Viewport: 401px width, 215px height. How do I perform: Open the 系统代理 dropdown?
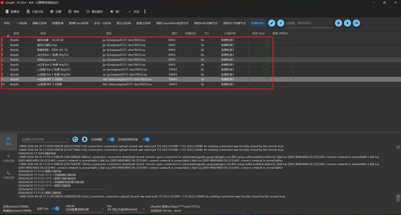[85, 209]
